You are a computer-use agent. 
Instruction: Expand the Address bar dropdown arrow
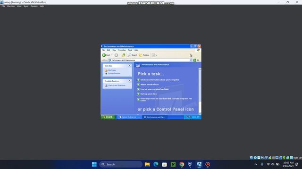[191, 60]
